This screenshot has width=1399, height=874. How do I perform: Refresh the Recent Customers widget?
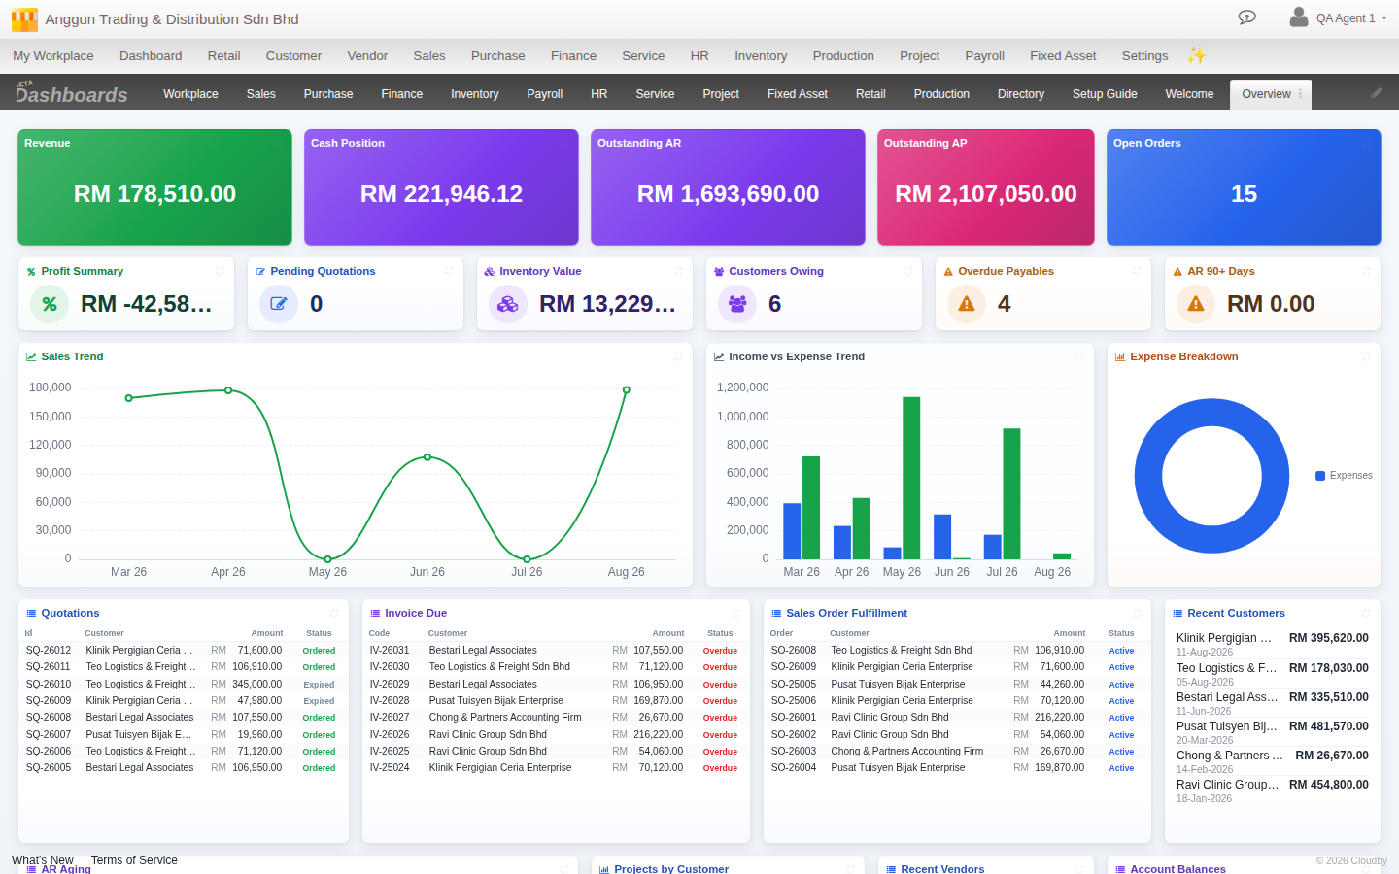click(1366, 613)
